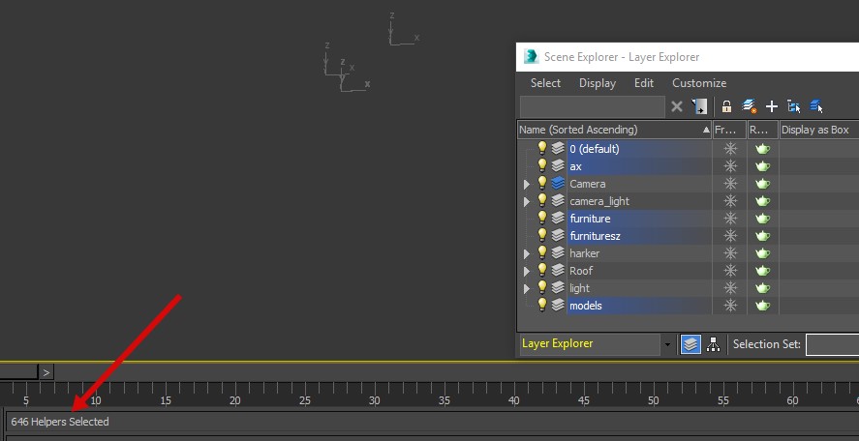Expand the camera_light layer tree
The image size is (859, 441).
[527, 202]
